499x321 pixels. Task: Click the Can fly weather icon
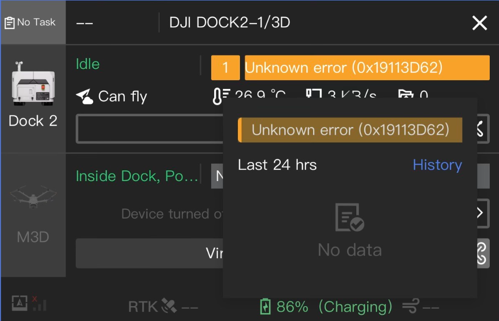[x=84, y=97]
